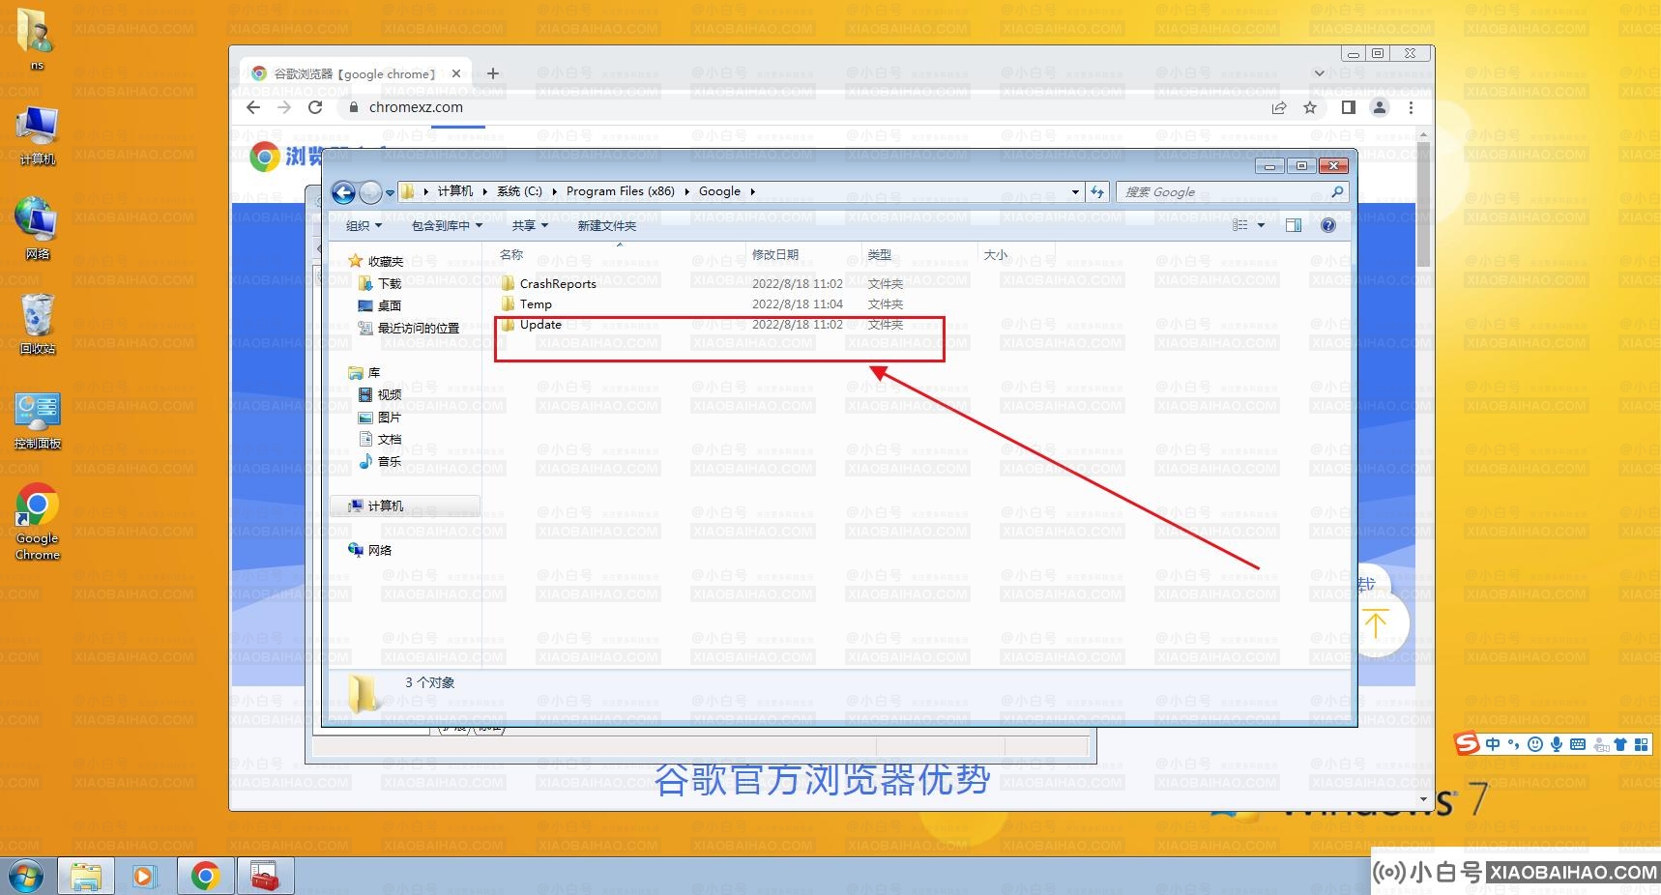Image resolution: width=1661 pixels, height=895 pixels.
Task: Open Chrome profile avatar icon
Action: coord(1380,107)
